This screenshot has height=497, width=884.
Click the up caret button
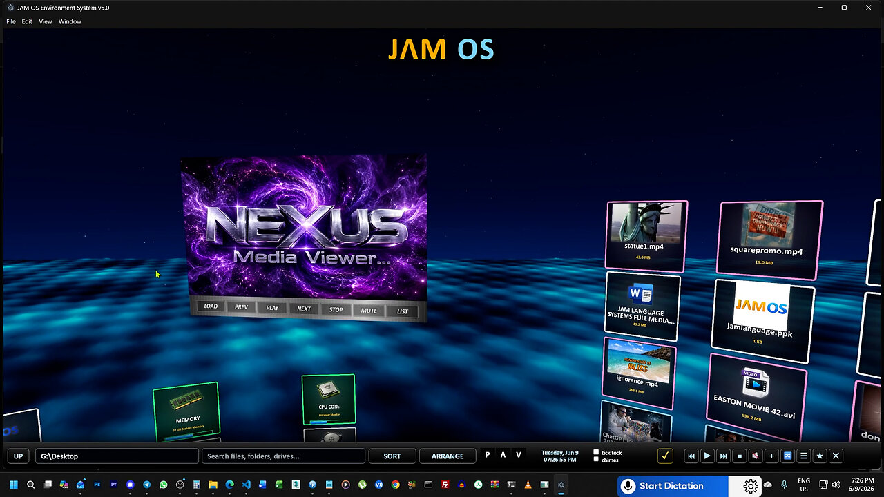coord(503,455)
